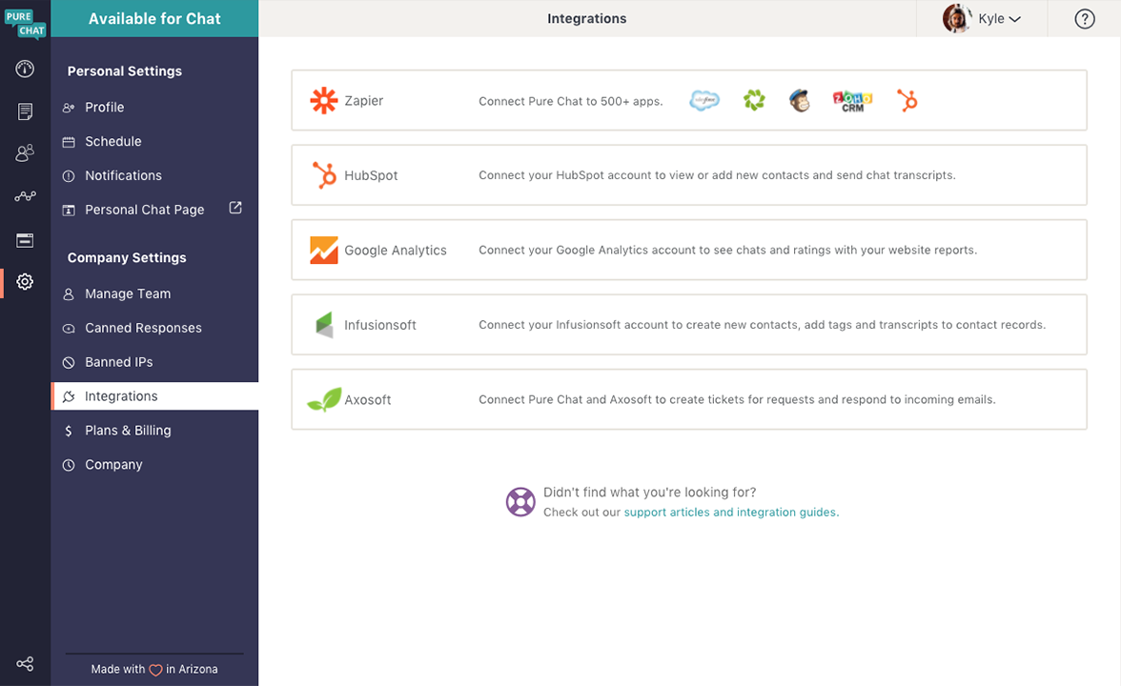Click the Personal Settings heading

pyautogui.click(x=124, y=71)
